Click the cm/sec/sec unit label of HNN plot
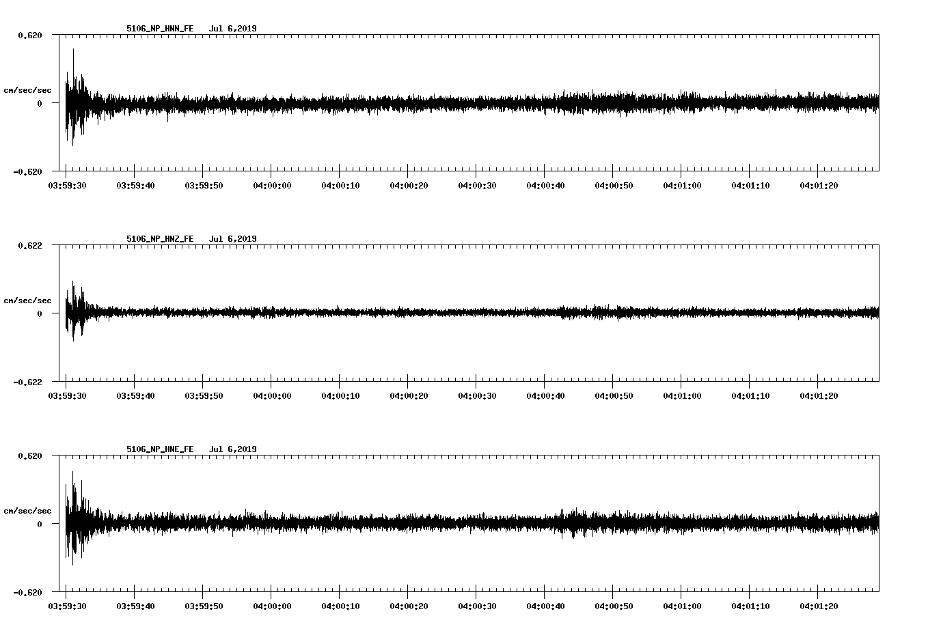Viewport: 928px width, 631px height. point(27,90)
